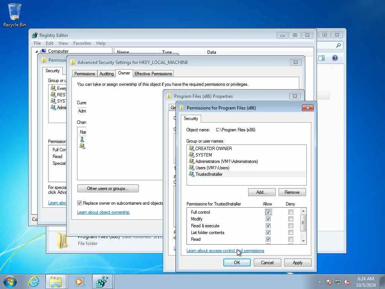Toggle Allow checkbox for Modify
This screenshot has width=385, height=289.
(x=268, y=219)
